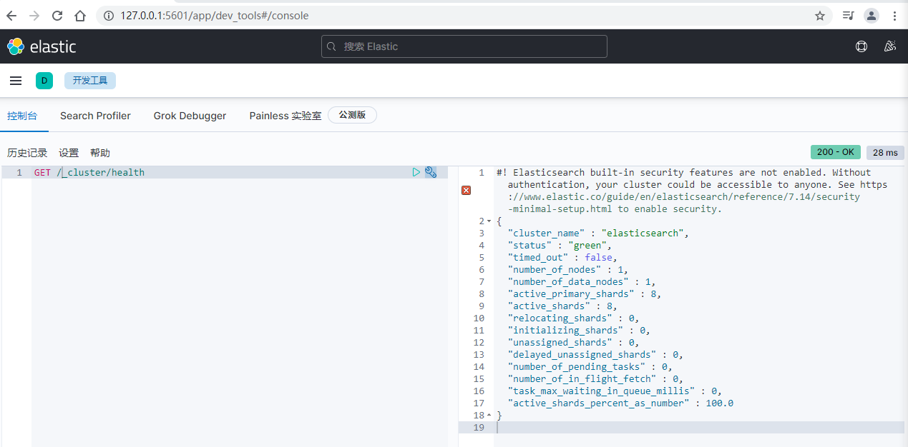Screen dimensions: 908x447
Task: Click the Elastic logo
Action: point(42,46)
